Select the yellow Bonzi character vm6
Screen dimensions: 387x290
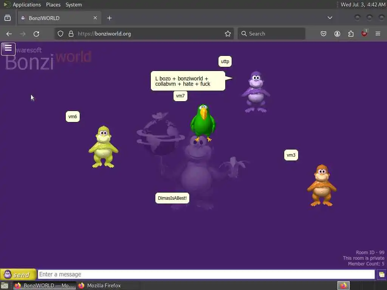104,147
